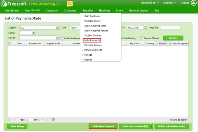Image resolution: width=198 pixels, height=132 pixels.
Task: Select Goods Received Returns entry
Action: pos(96,31)
